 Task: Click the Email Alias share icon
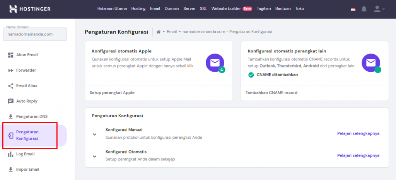[11, 86]
